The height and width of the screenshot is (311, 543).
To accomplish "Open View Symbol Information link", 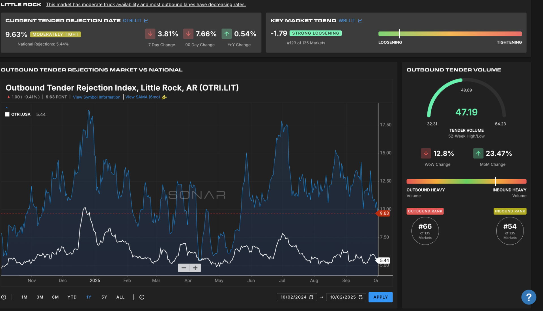I will pos(96,97).
